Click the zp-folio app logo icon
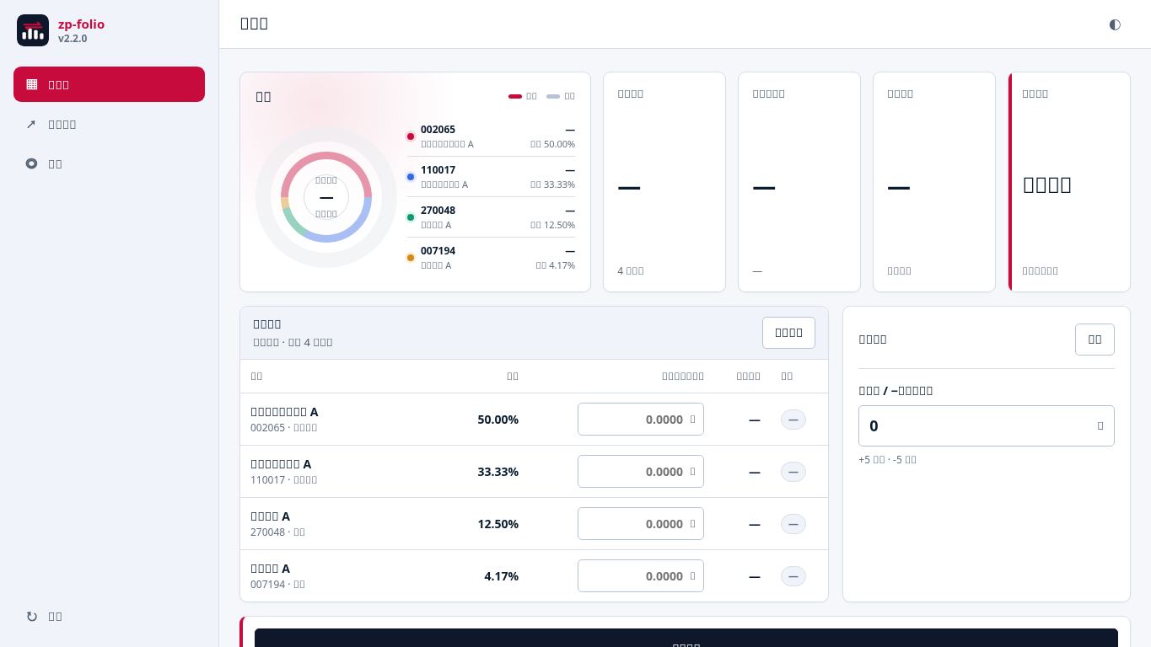This screenshot has height=647, width=1151. 33,30
